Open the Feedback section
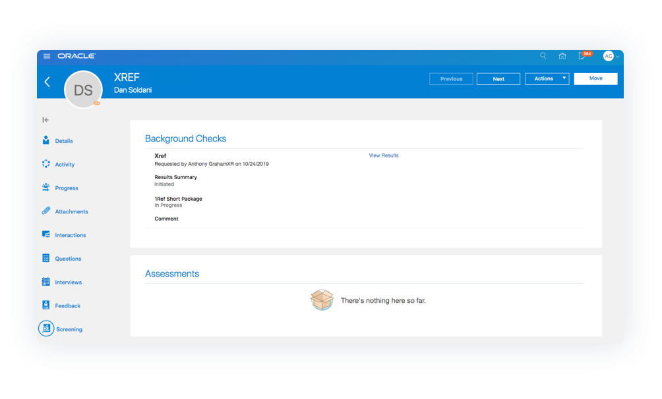This screenshot has height=399, width=662. point(67,306)
